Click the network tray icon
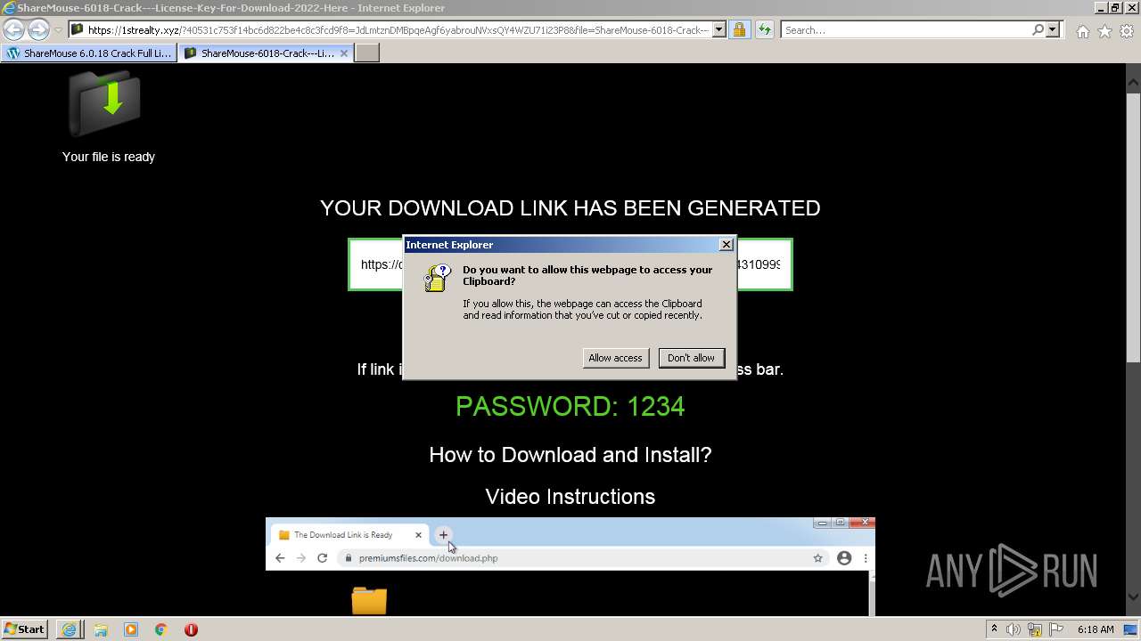This screenshot has width=1141, height=641. 1036,629
